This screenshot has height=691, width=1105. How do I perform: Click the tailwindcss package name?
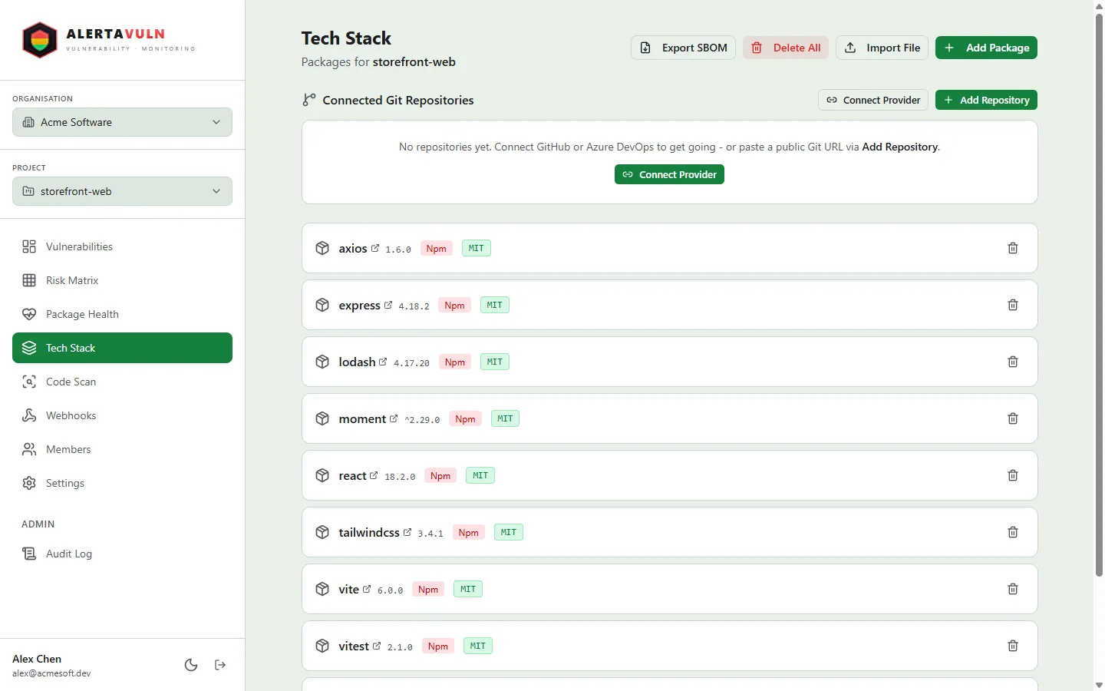point(369,532)
